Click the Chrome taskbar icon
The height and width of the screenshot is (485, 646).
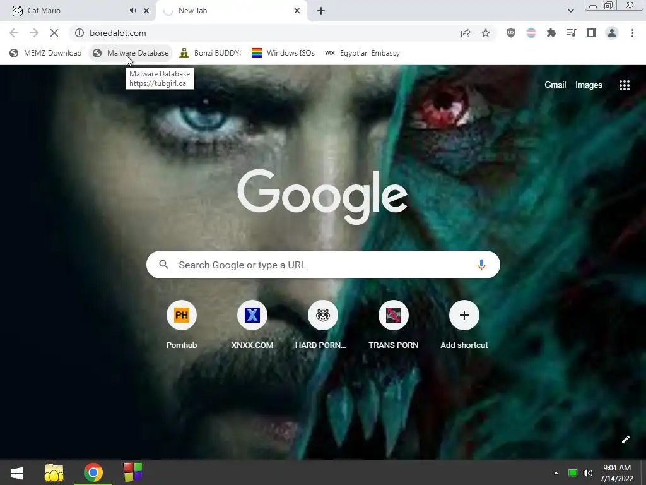pos(93,472)
